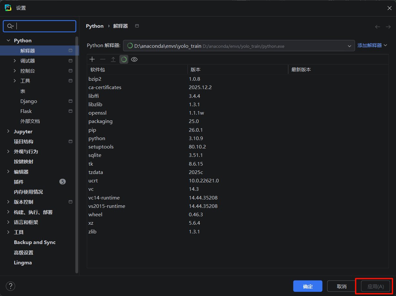This screenshot has height=296, width=396.
Task: Expand the 工具 node under Python
Action: [x=15, y=81]
